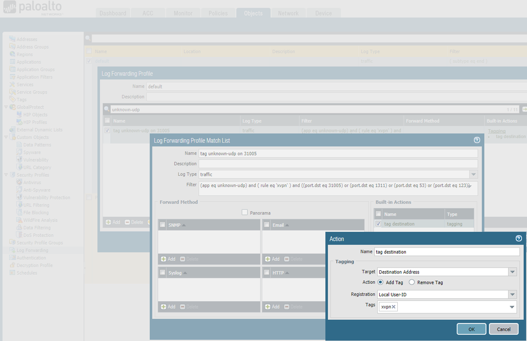Open the Policies tab
Image resolution: width=527 pixels, height=341 pixels.
pos(218,13)
